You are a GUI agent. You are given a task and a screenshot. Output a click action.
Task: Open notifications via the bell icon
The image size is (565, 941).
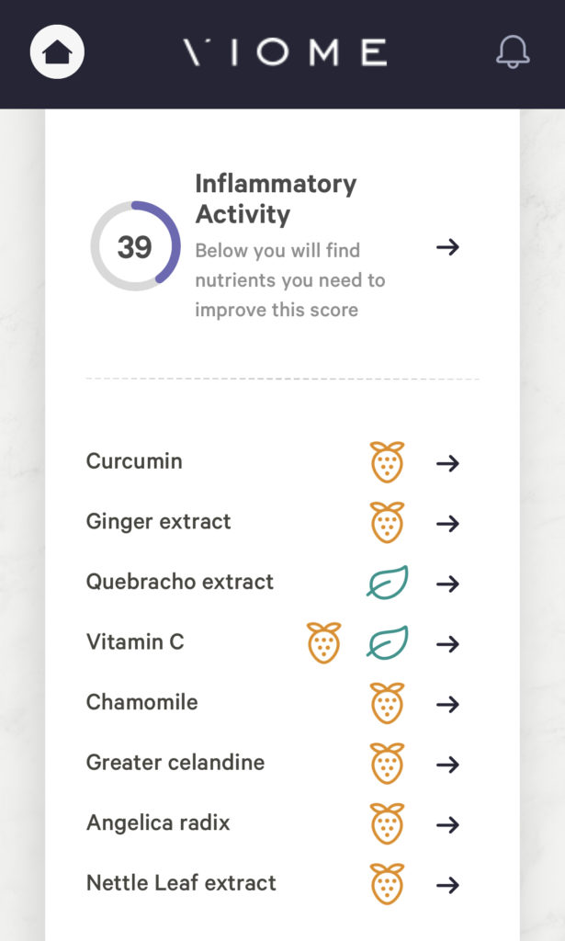pos(512,53)
